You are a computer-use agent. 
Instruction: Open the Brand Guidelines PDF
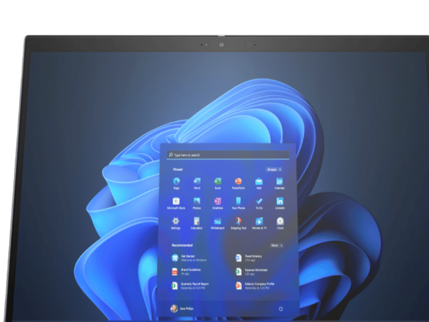coord(186,271)
